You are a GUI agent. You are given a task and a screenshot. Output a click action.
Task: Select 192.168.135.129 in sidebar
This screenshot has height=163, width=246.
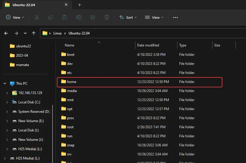(x=27, y=93)
